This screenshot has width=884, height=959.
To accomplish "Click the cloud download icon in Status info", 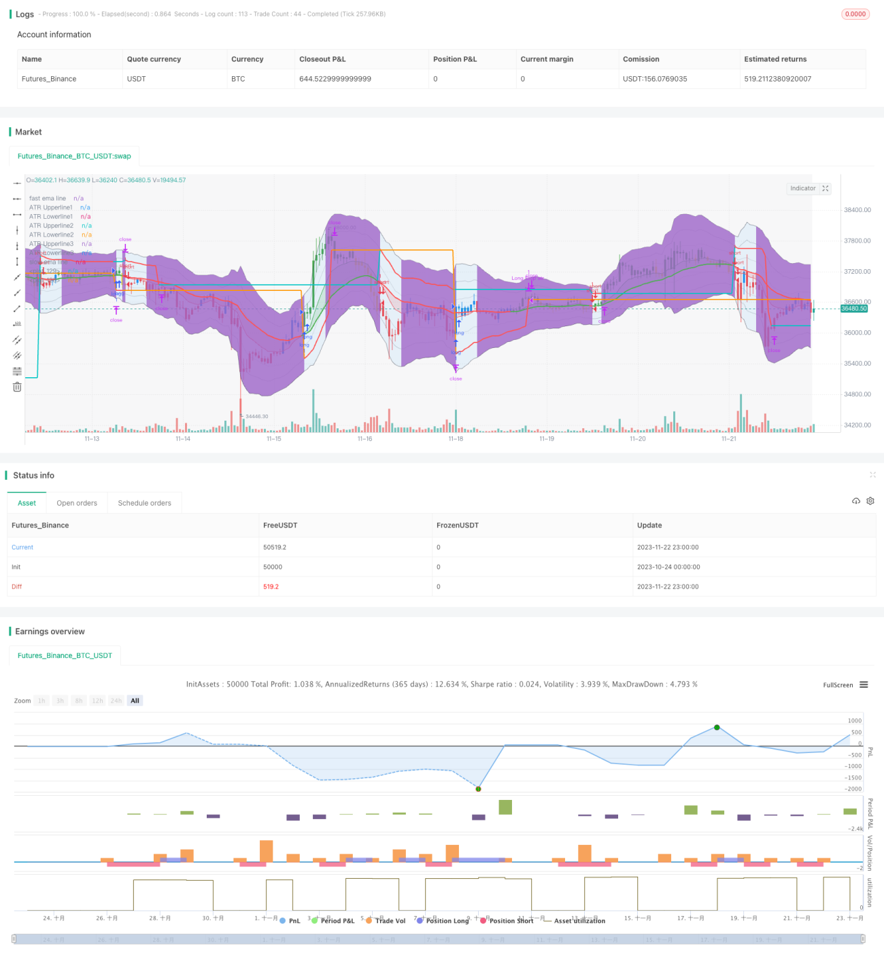I will tap(856, 501).
